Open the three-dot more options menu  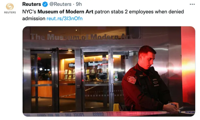192,4
